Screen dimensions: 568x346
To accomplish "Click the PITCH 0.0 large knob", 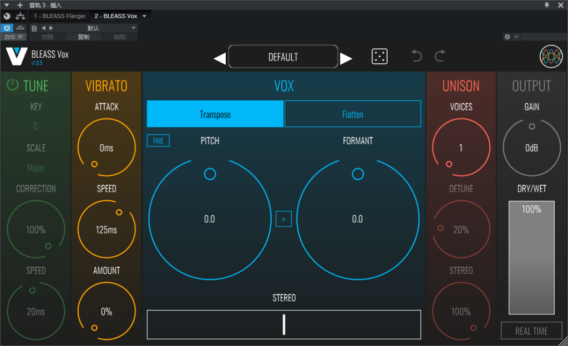I will [x=210, y=219].
